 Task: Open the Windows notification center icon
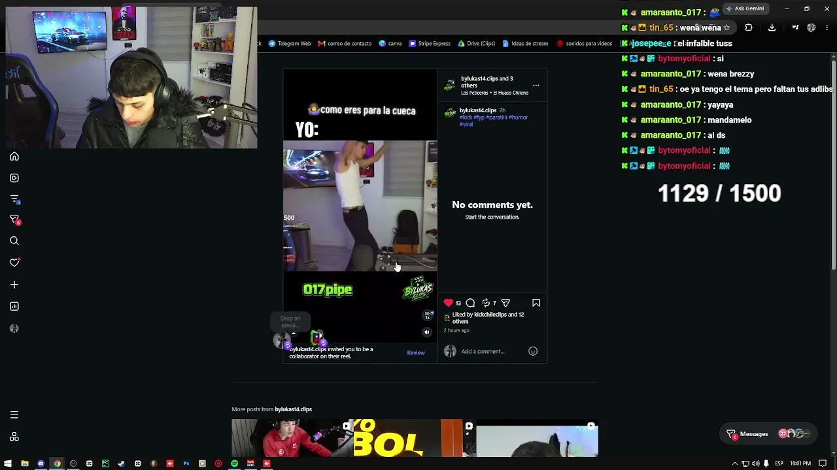point(823,463)
